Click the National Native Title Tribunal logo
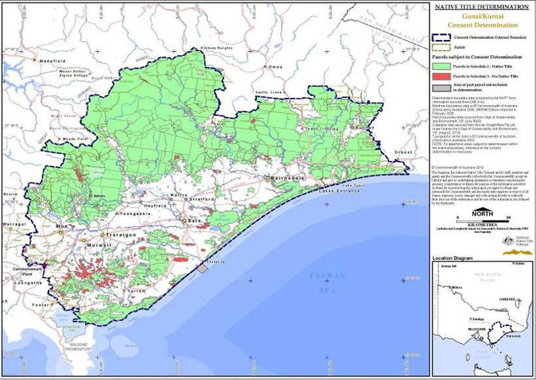 point(517,245)
